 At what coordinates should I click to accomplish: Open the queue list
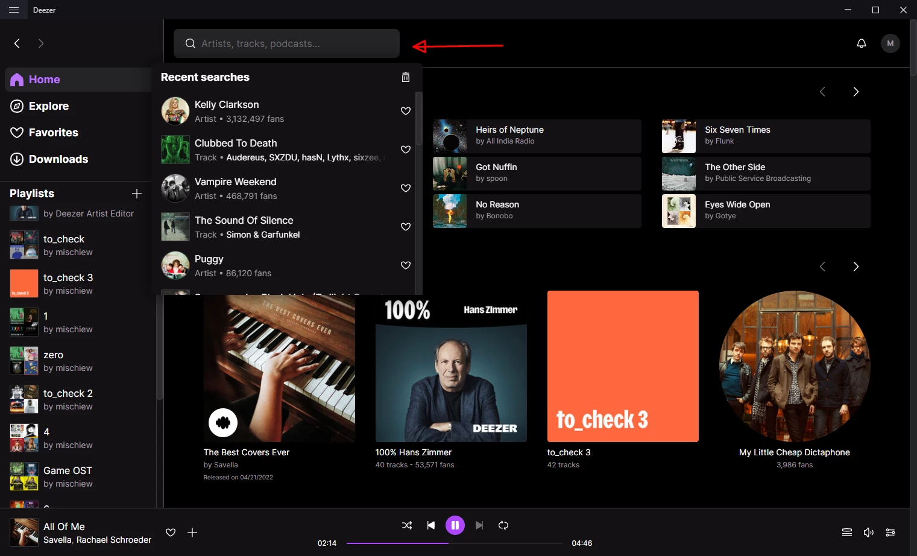coord(847,532)
